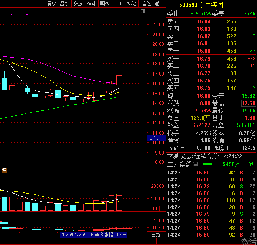
Task: Click the 交易状态 连续竞价 status line
Action: tap(204, 156)
